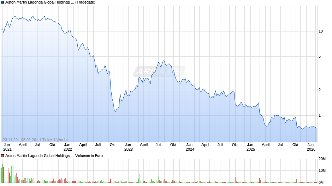Click the price axis label '1'
Viewport: 332px width, 186px height.
(x=320, y=115)
